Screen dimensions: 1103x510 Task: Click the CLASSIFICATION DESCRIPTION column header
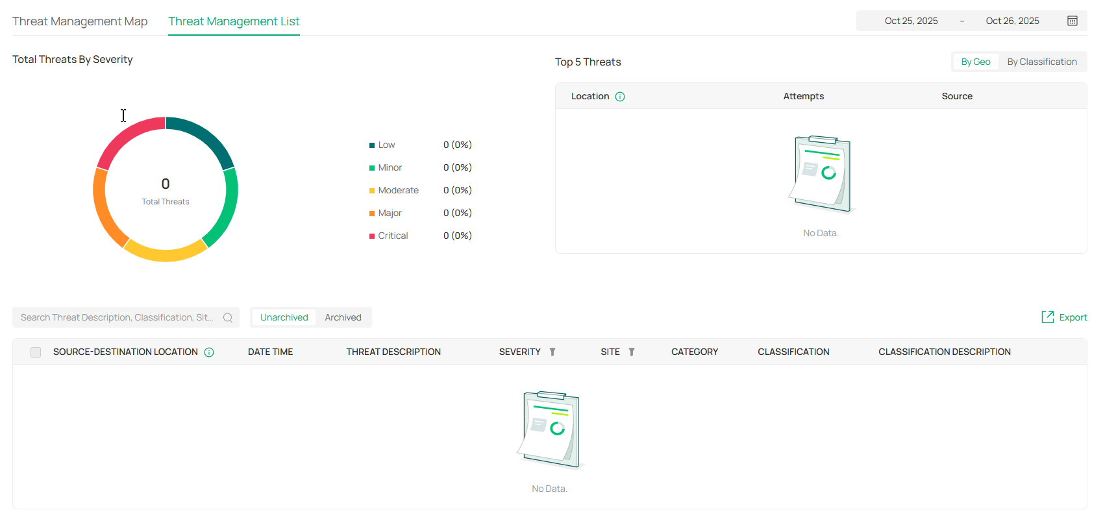pos(945,352)
